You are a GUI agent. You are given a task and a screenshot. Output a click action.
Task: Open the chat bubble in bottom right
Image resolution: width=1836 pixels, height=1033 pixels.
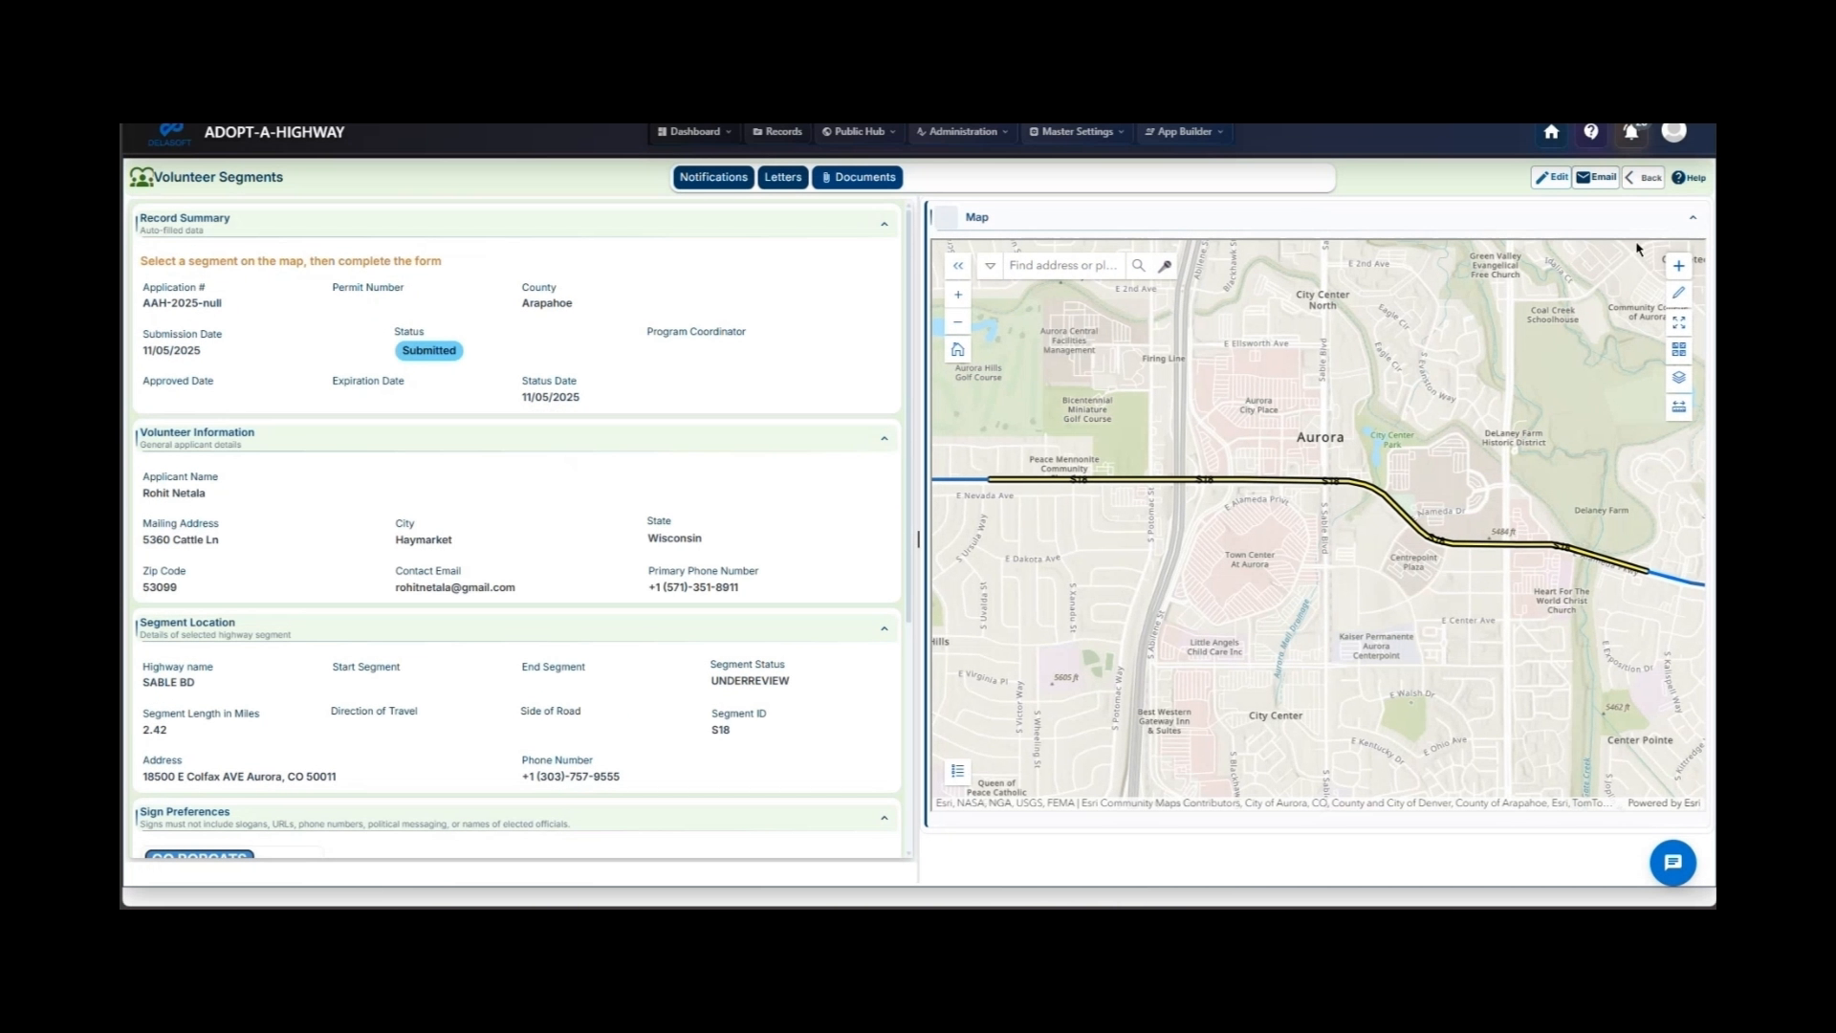pos(1672,862)
